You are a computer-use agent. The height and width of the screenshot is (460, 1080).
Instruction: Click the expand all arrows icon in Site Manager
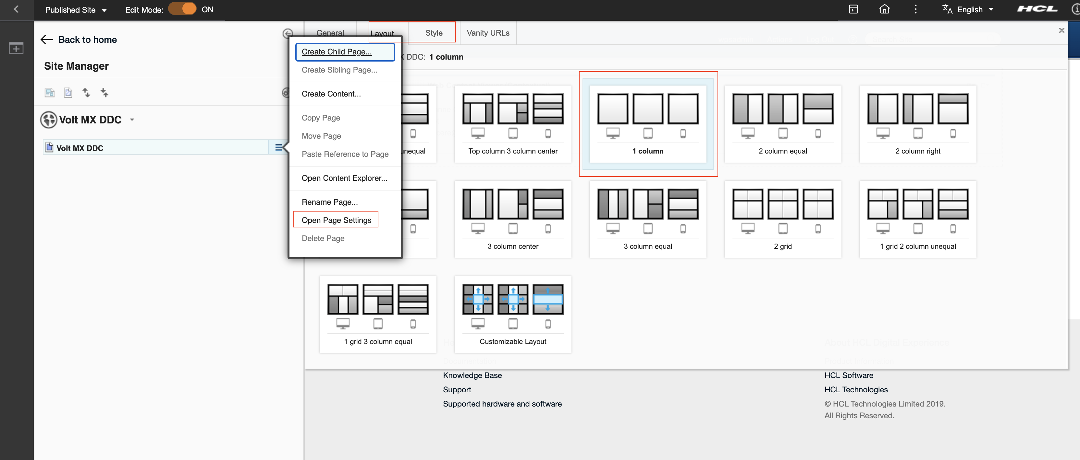(86, 93)
